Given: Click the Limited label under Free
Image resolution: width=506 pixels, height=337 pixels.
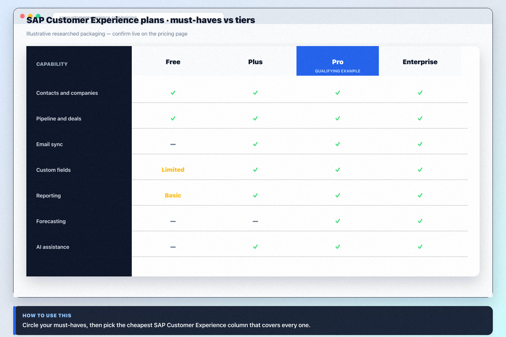Looking at the screenshot, I should (173, 170).
